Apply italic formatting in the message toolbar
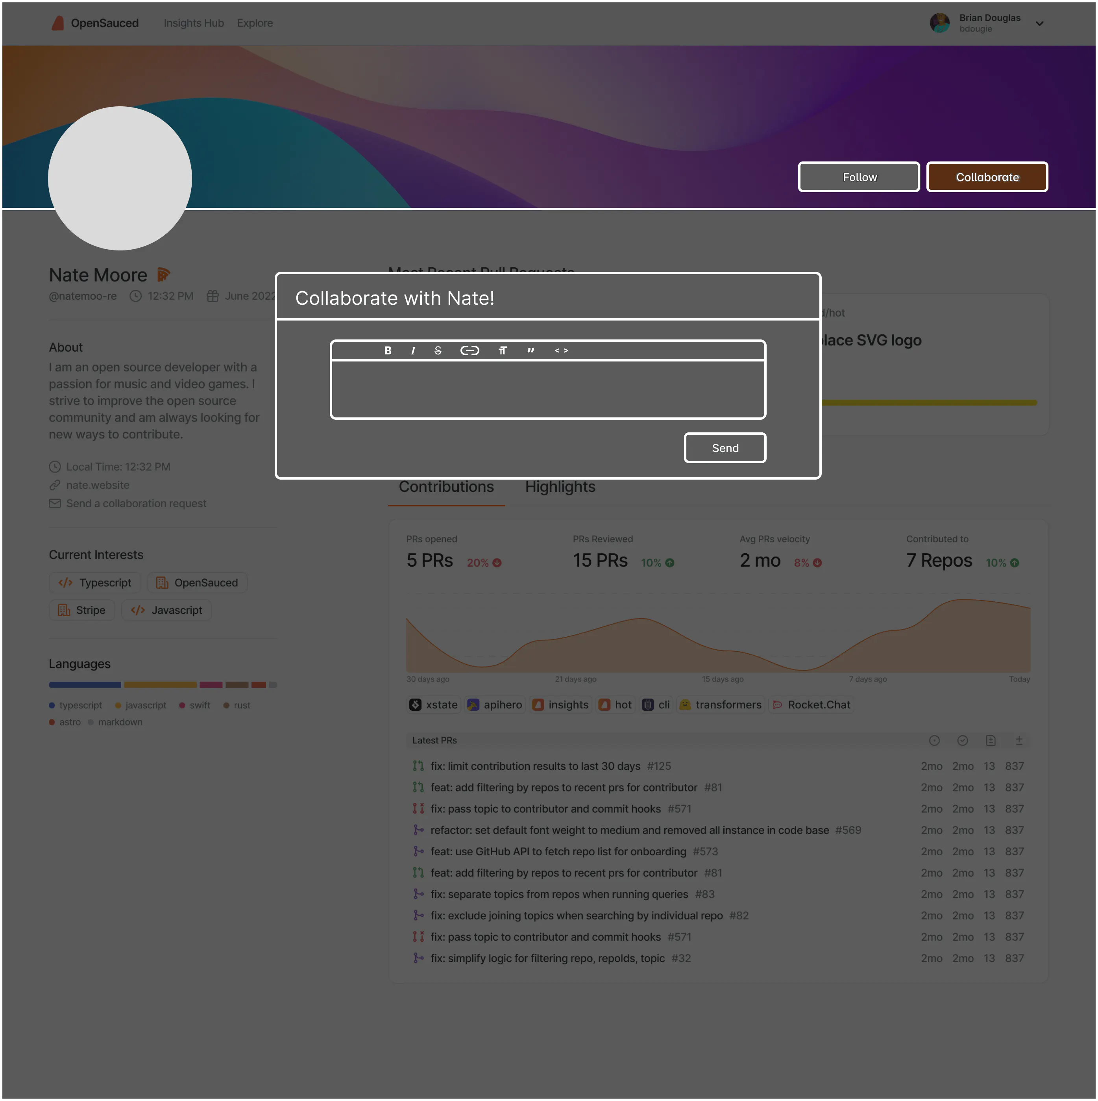This screenshot has height=1101, width=1098. coord(413,350)
